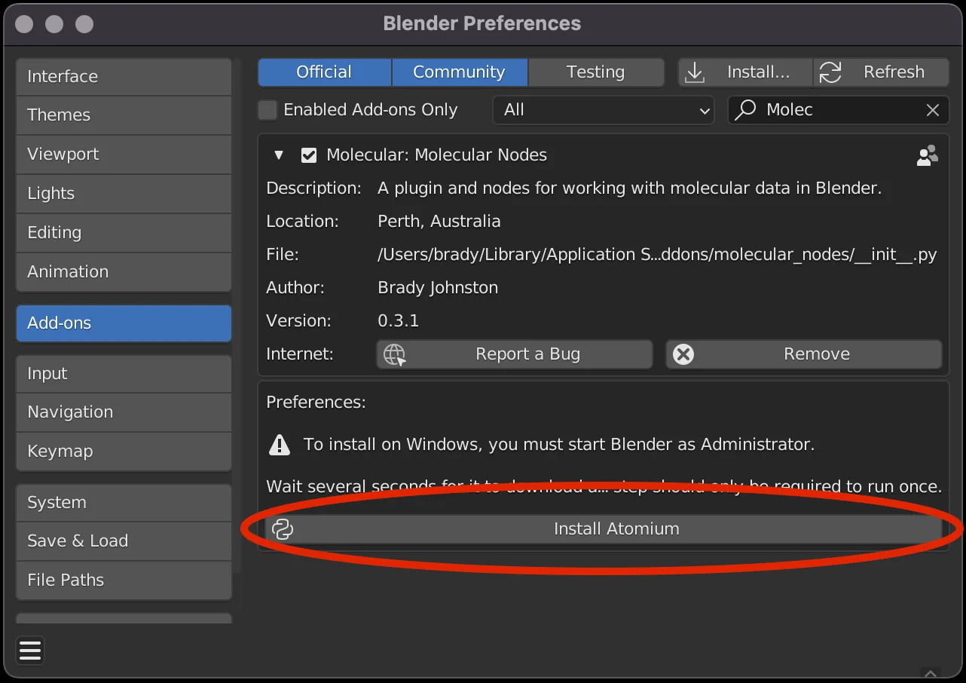
Task: Open the Interface preferences section
Action: tap(124, 77)
